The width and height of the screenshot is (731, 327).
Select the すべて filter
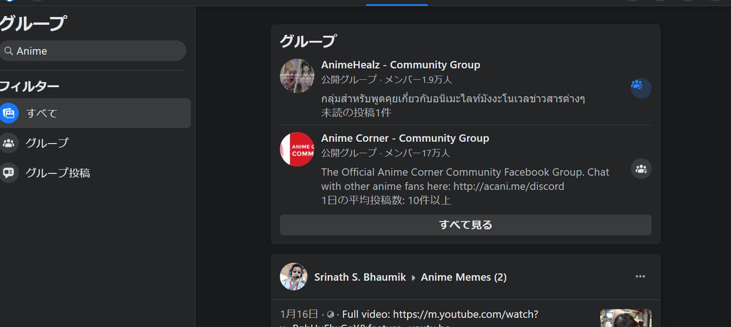[95, 113]
